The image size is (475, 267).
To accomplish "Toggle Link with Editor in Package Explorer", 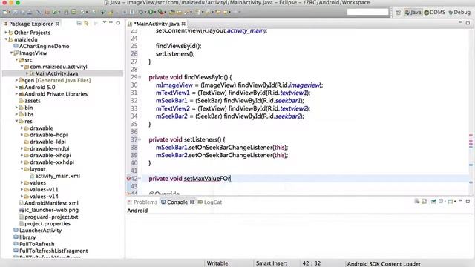I will point(86,23).
